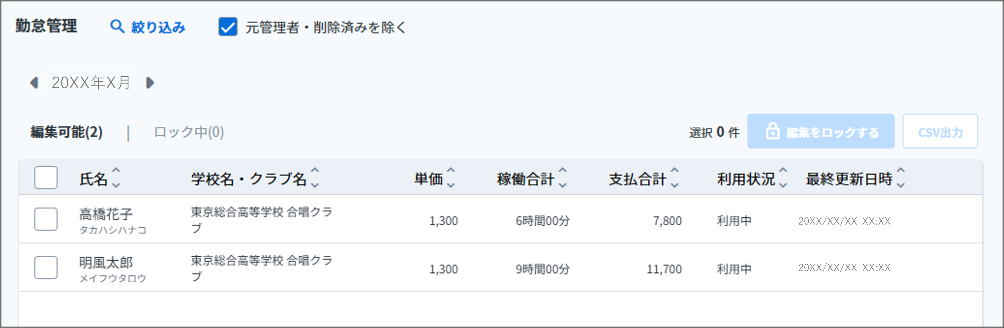Image resolution: width=1004 pixels, height=328 pixels.
Task: Click 利用中 status in 明風太郎 row
Action: (x=734, y=269)
